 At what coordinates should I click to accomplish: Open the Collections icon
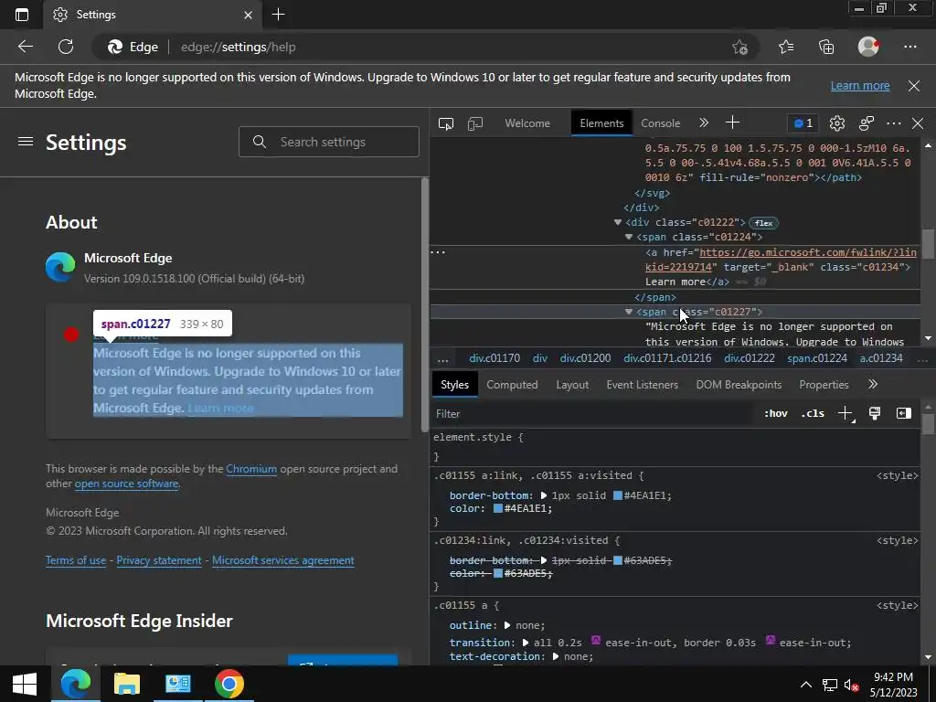[826, 47]
